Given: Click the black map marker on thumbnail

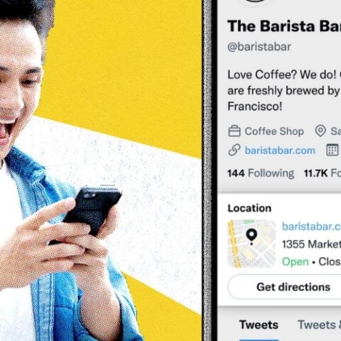Looking at the screenshot, I should pyautogui.click(x=251, y=237).
